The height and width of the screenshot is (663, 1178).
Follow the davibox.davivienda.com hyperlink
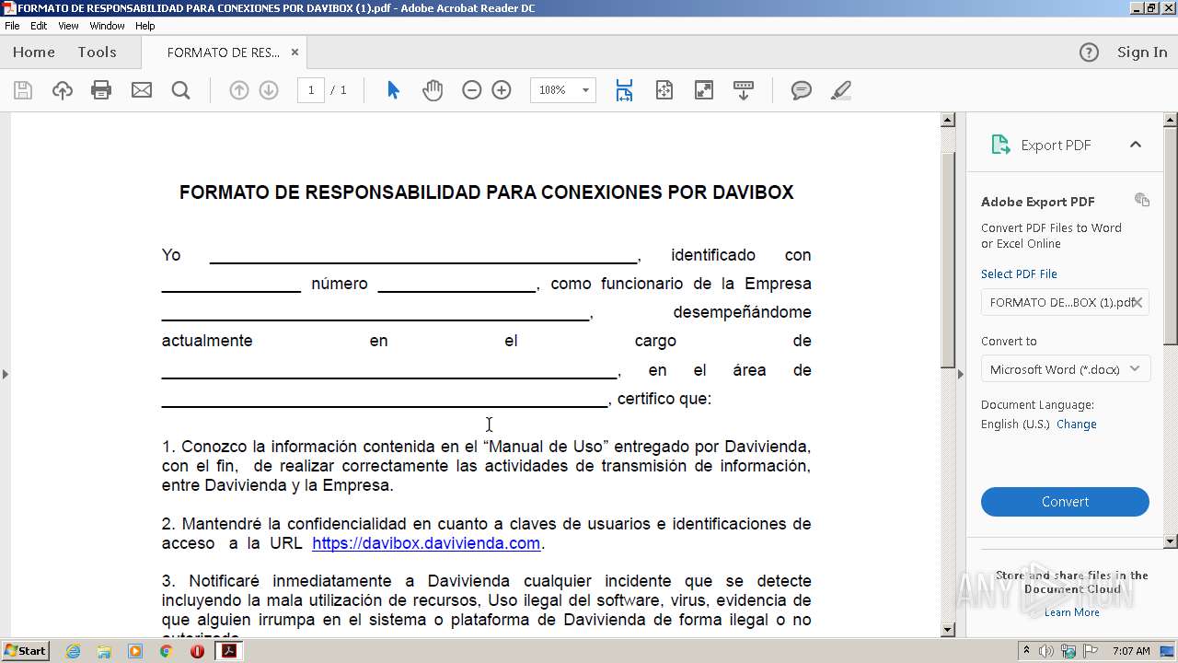(426, 543)
